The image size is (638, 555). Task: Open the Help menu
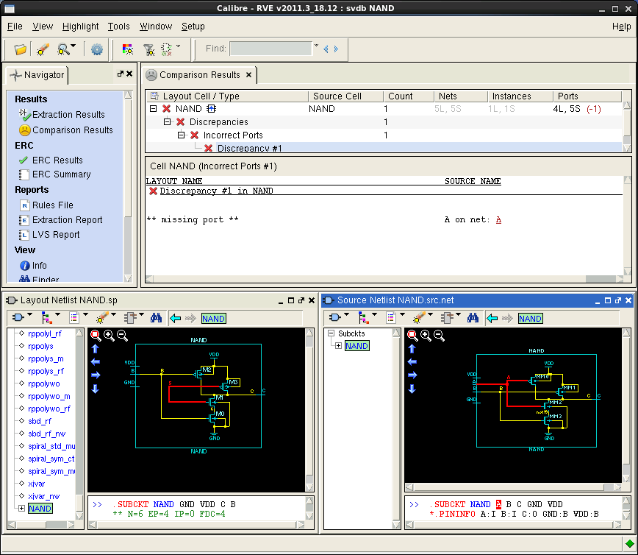click(x=621, y=26)
